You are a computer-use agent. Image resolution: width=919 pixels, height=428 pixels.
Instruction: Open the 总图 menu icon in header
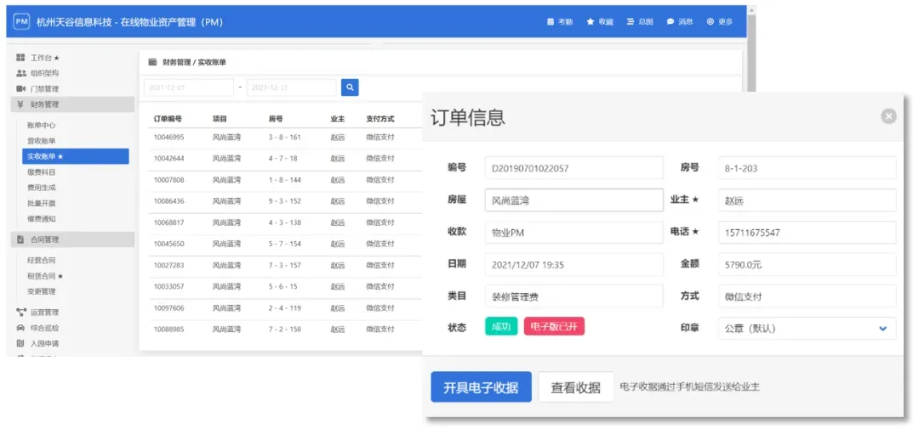(x=631, y=21)
